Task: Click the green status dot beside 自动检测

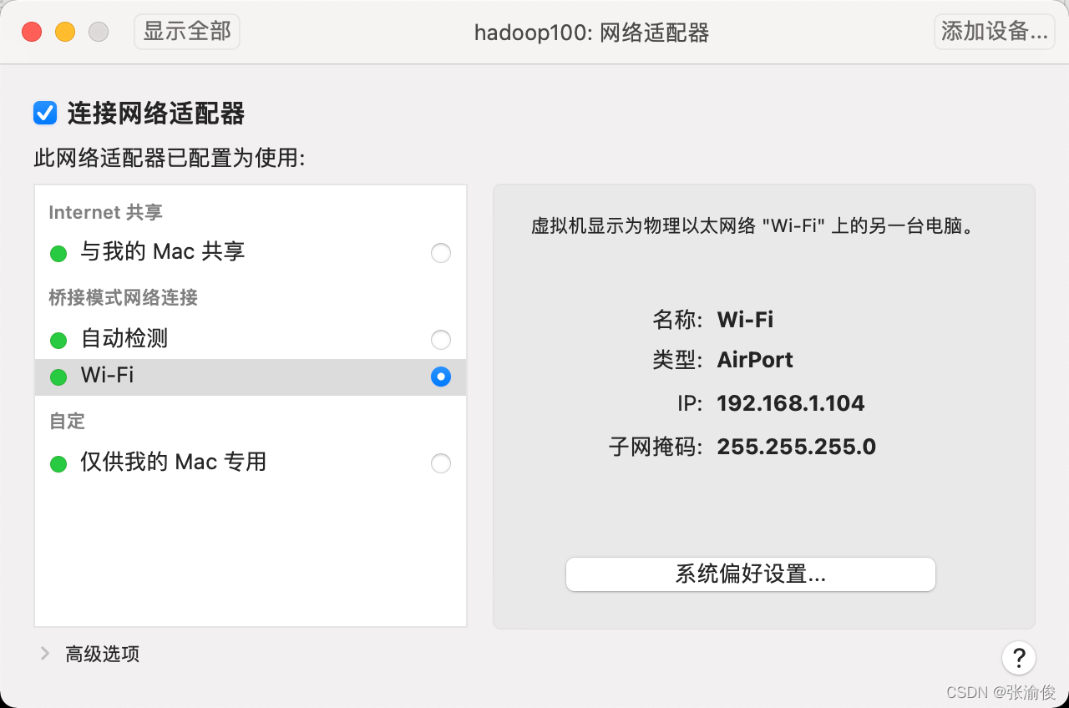Action: coord(58,340)
